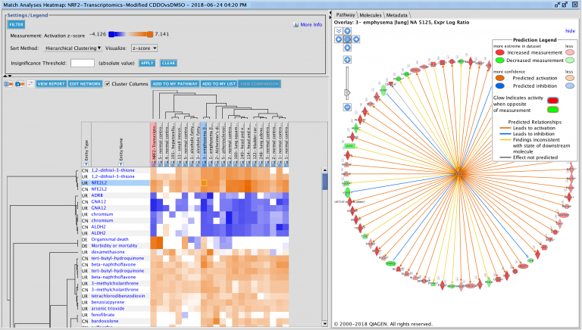
Task: Collapse the pathway navigation controls chevron
Action: coord(339,31)
